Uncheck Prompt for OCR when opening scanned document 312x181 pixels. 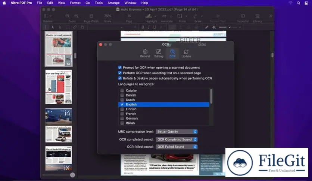point(120,68)
